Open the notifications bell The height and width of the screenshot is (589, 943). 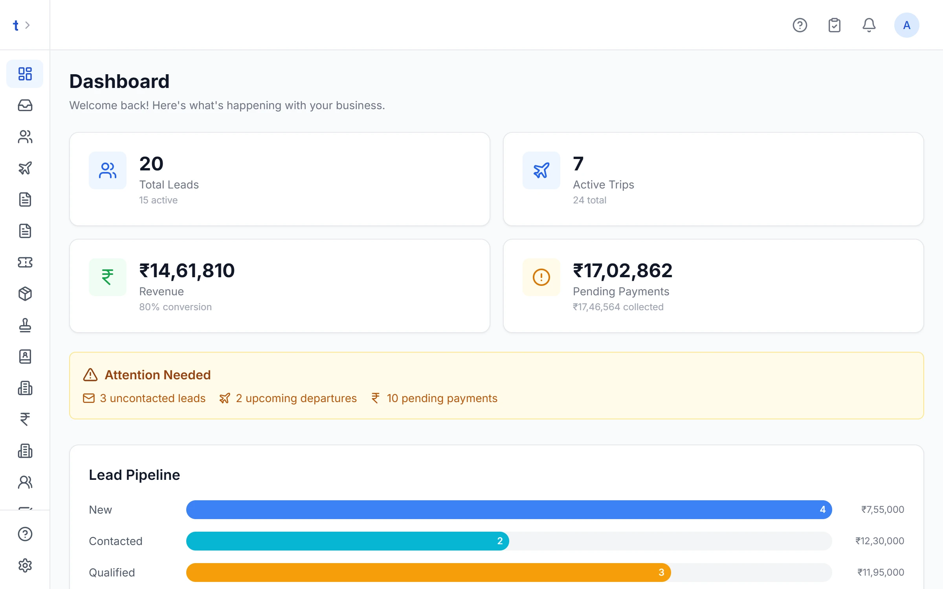[869, 25]
